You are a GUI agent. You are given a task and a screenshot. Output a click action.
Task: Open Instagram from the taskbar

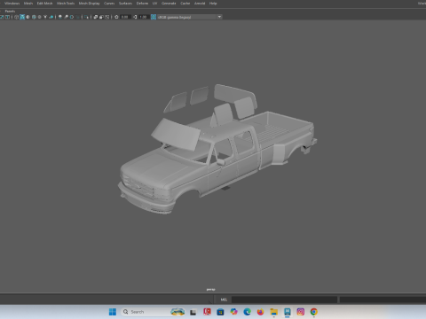pyautogui.click(x=301, y=312)
